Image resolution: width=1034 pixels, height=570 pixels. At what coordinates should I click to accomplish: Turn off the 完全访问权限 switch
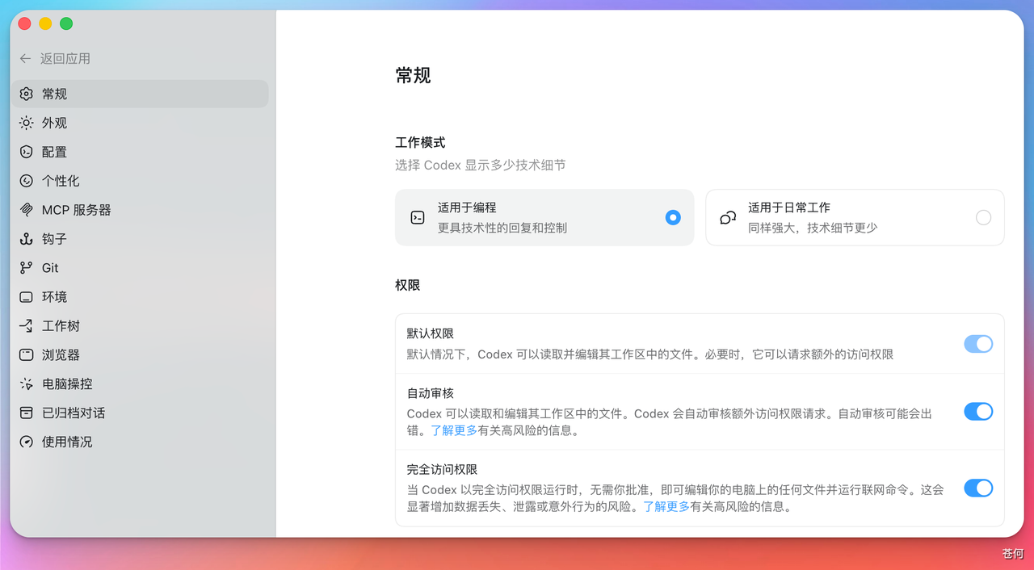[x=978, y=488]
